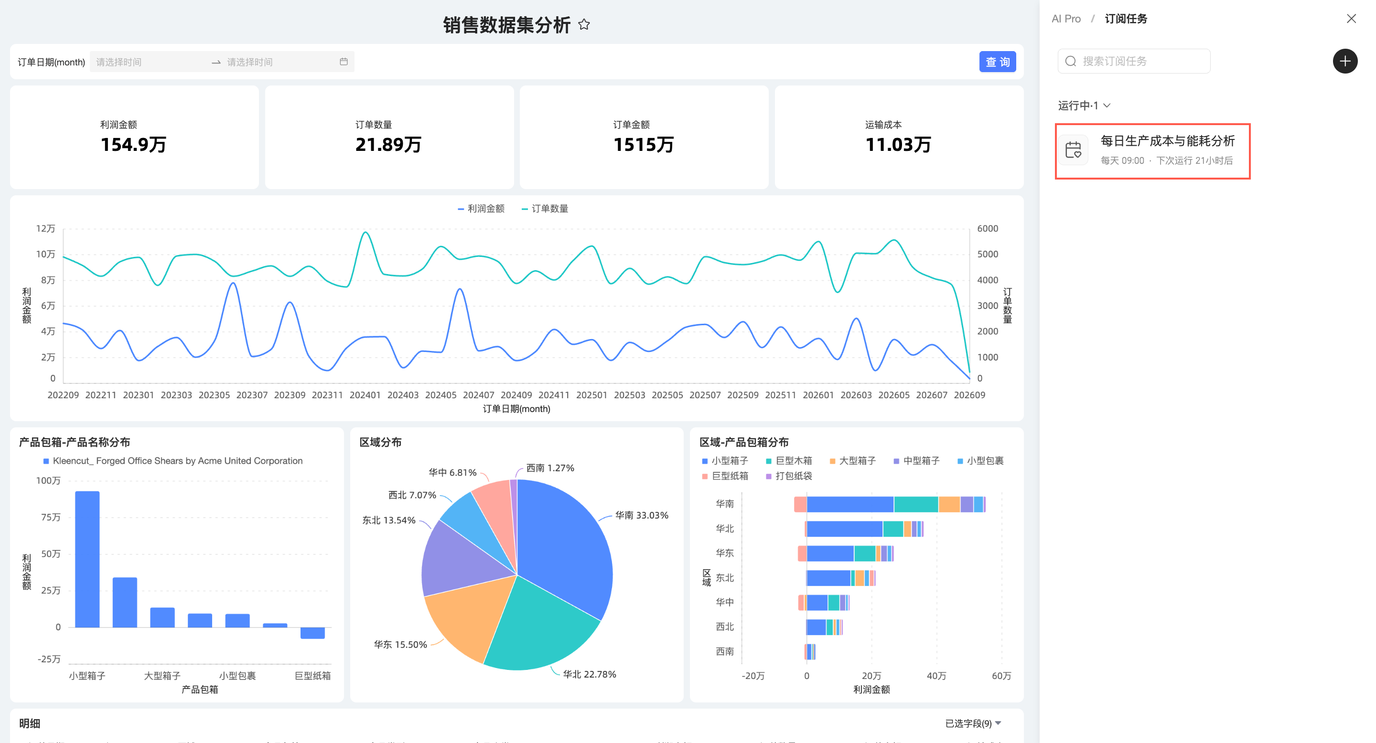Click the 订单数量 21.89万 KPI card
The width and height of the screenshot is (1376, 743).
point(389,137)
